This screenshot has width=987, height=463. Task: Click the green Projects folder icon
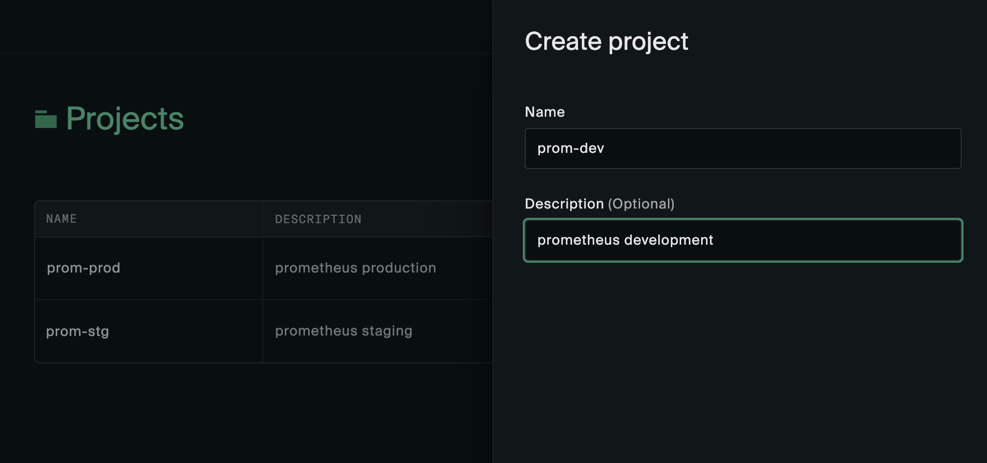(x=46, y=119)
